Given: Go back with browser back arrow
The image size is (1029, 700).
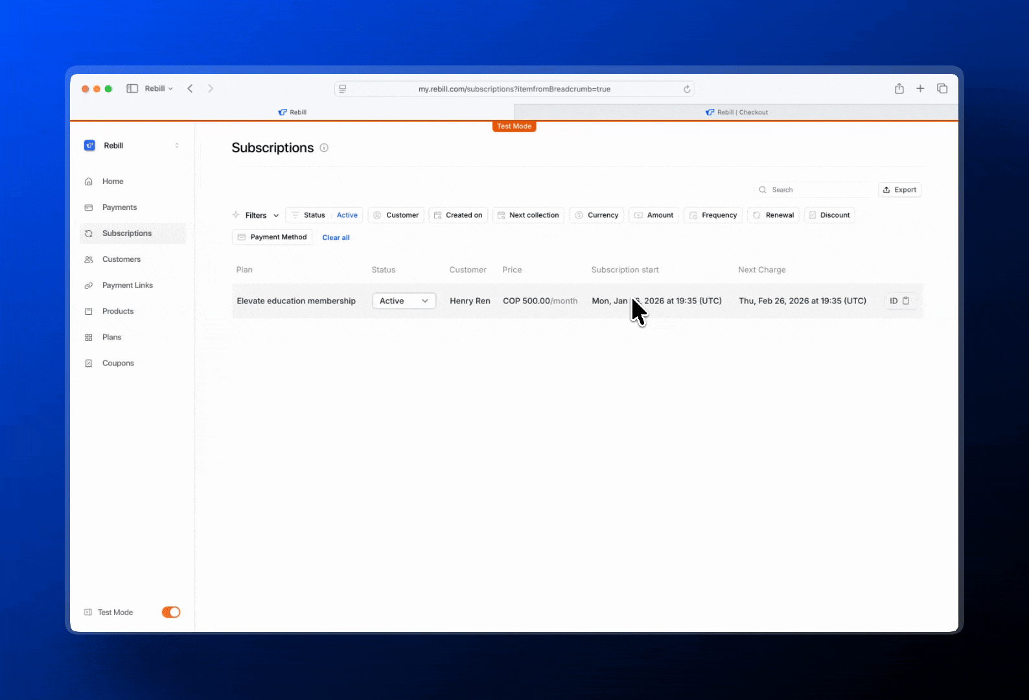Looking at the screenshot, I should coord(190,89).
